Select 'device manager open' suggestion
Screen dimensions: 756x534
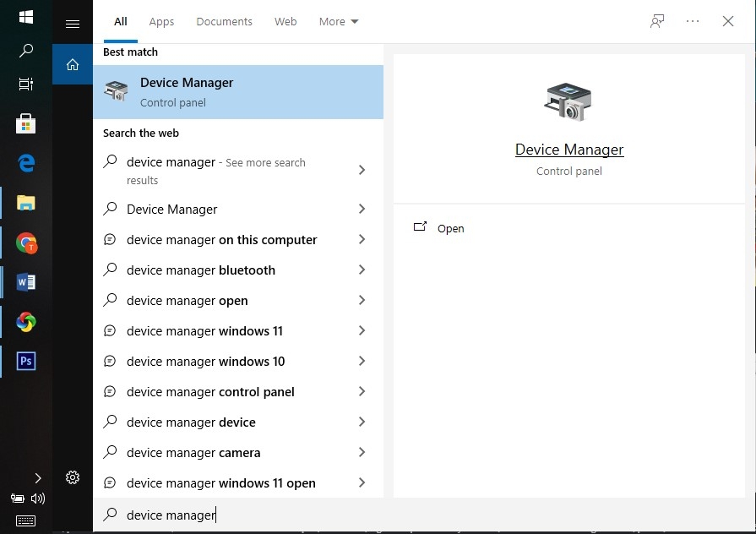pyautogui.click(x=238, y=301)
